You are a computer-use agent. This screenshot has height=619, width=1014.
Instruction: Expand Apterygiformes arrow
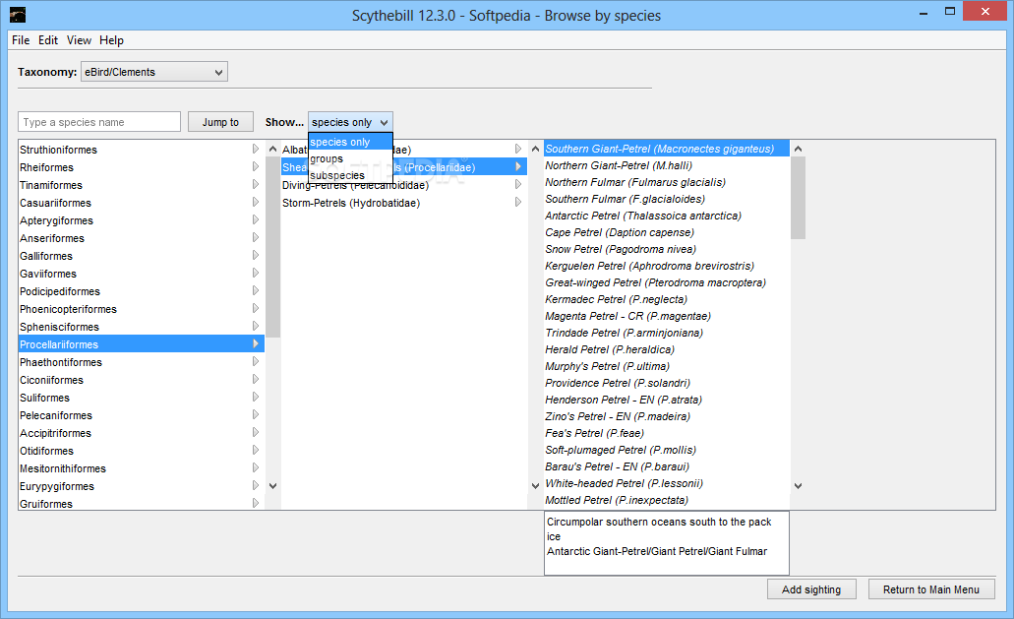[x=256, y=219]
